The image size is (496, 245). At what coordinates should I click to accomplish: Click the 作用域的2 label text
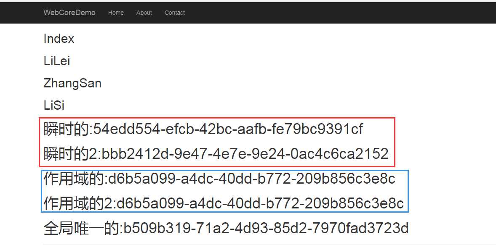point(78,204)
